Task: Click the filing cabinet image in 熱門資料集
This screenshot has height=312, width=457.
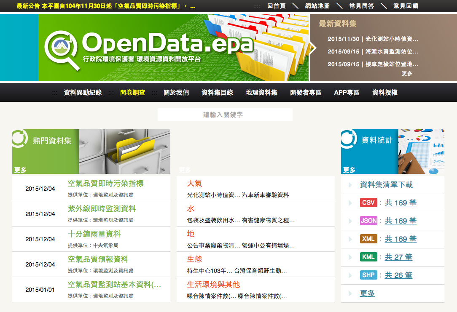Action: [125, 152]
